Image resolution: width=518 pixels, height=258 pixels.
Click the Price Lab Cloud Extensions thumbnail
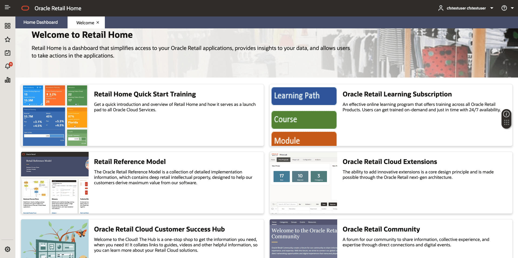(x=303, y=183)
